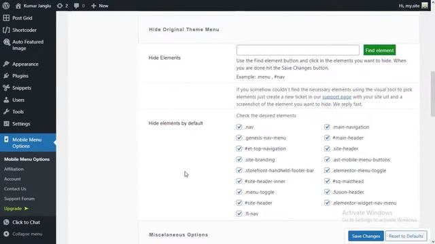
Task: Click the Settings sliders icon
Action: (x=6, y=123)
